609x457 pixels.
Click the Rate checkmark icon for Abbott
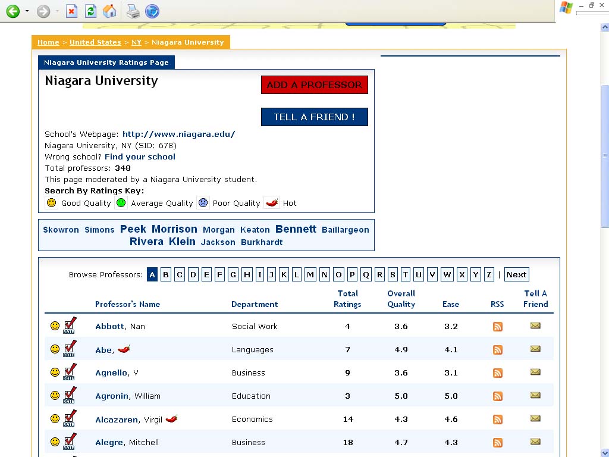[70, 325]
